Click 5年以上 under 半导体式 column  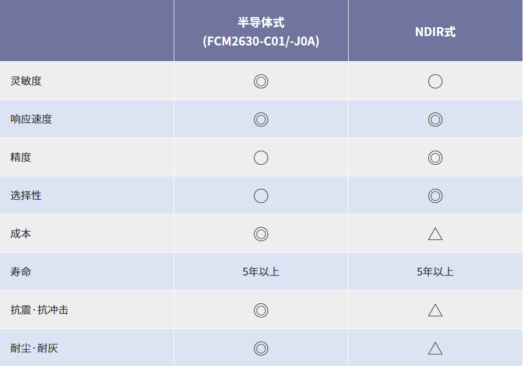click(x=261, y=272)
